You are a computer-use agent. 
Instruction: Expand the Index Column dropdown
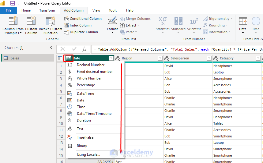[x=94, y=25]
